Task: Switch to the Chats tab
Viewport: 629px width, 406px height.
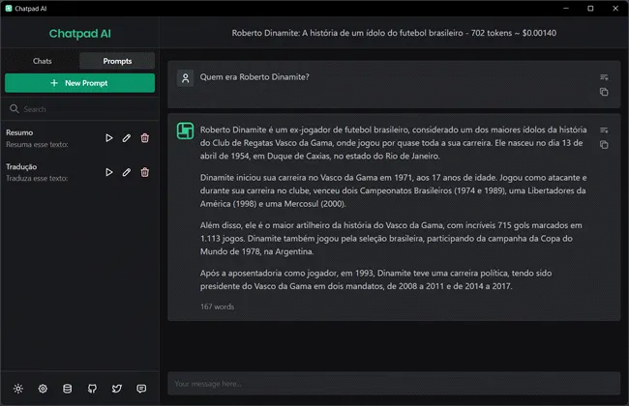Action: click(x=43, y=61)
